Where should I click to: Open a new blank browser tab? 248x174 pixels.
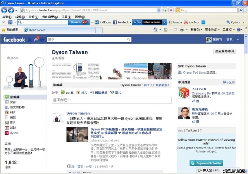click(x=99, y=30)
